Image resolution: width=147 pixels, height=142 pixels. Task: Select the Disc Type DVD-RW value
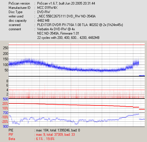click(43, 12)
